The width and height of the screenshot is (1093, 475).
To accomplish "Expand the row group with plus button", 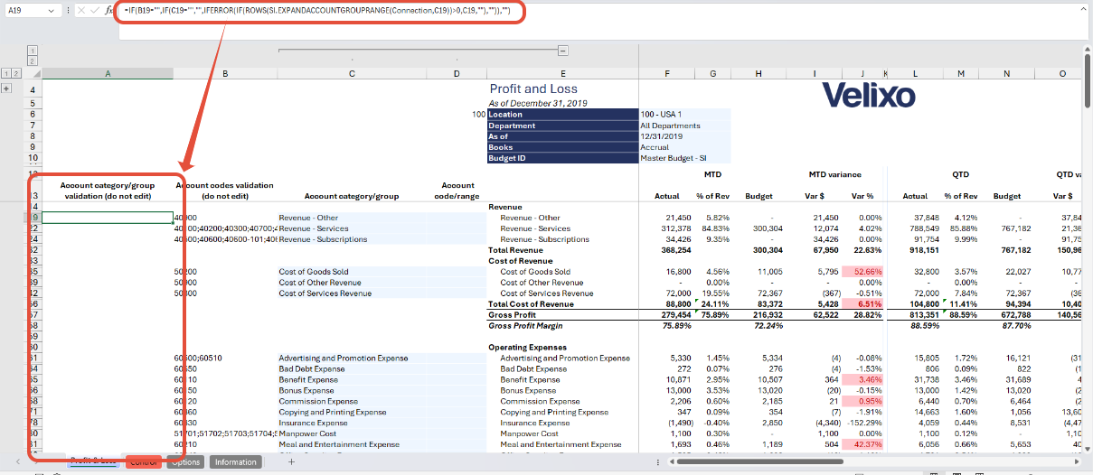I will pyautogui.click(x=7, y=88).
